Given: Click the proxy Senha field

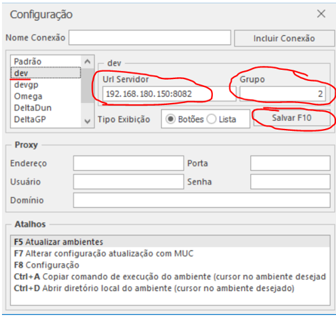Looking at the screenshot, I should click(x=290, y=181).
